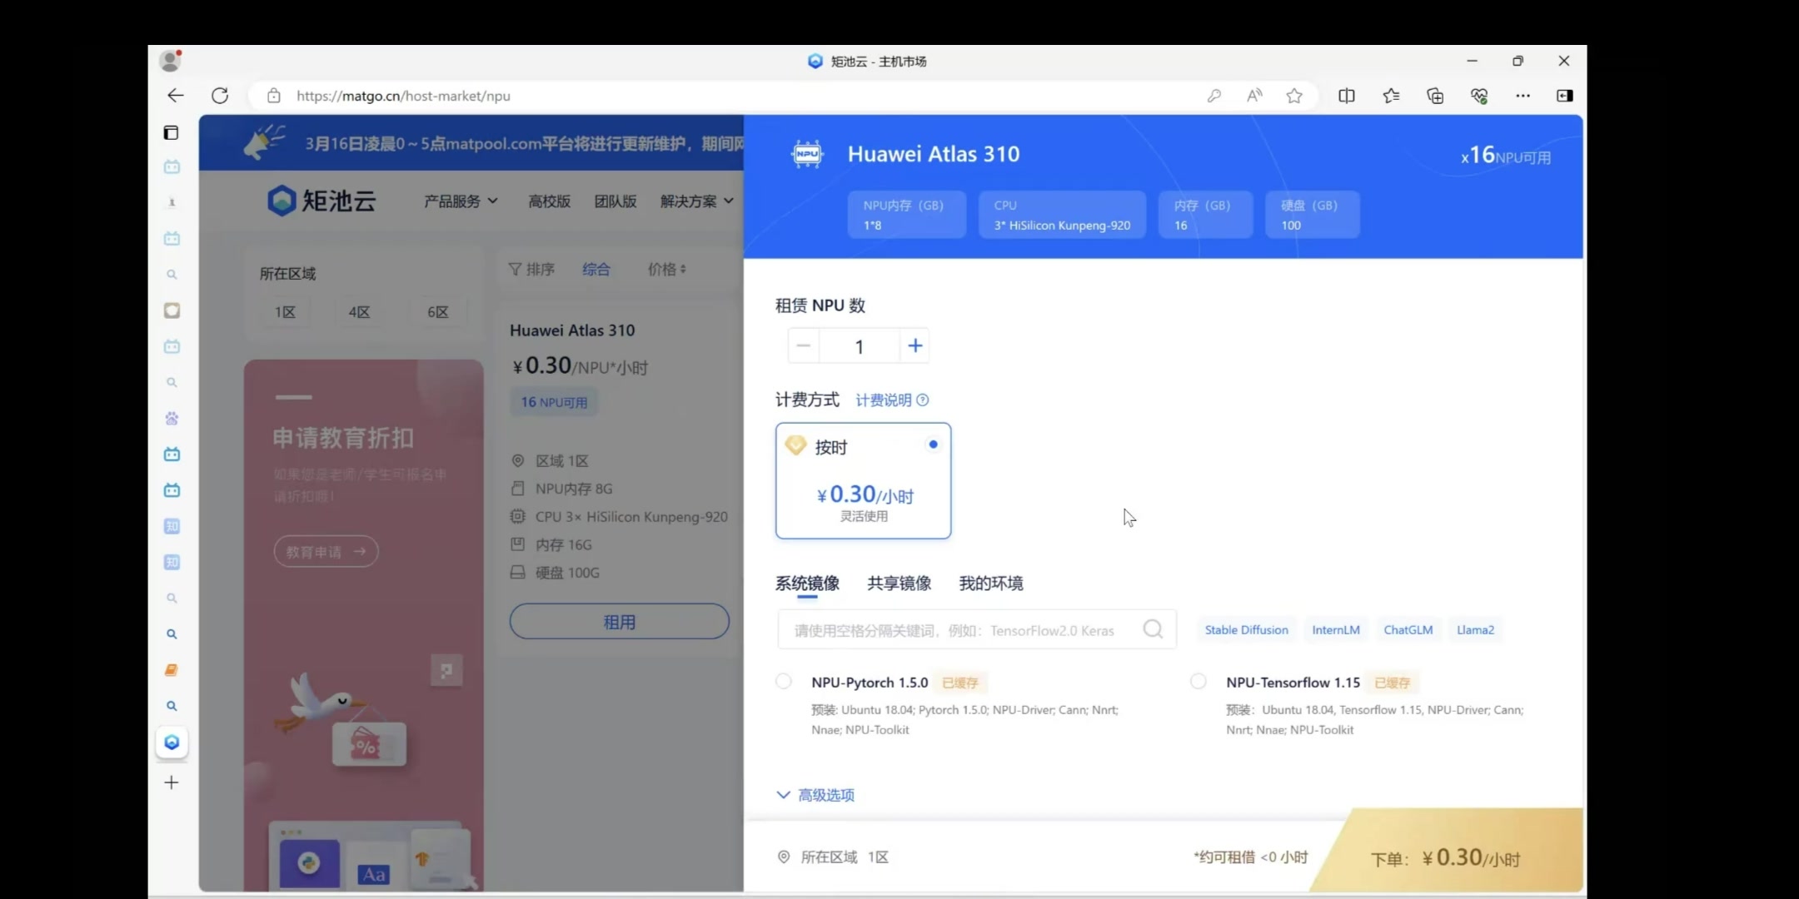Click the 排序 filter funnel icon
Screen dimensions: 1799x899
tap(515, 269)
